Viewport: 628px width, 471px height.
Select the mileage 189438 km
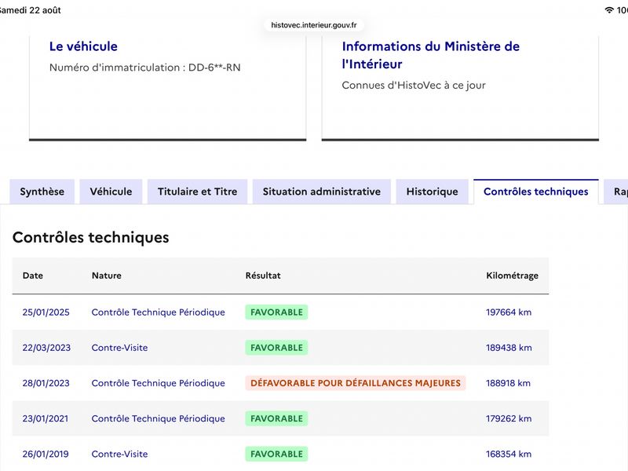509,348
